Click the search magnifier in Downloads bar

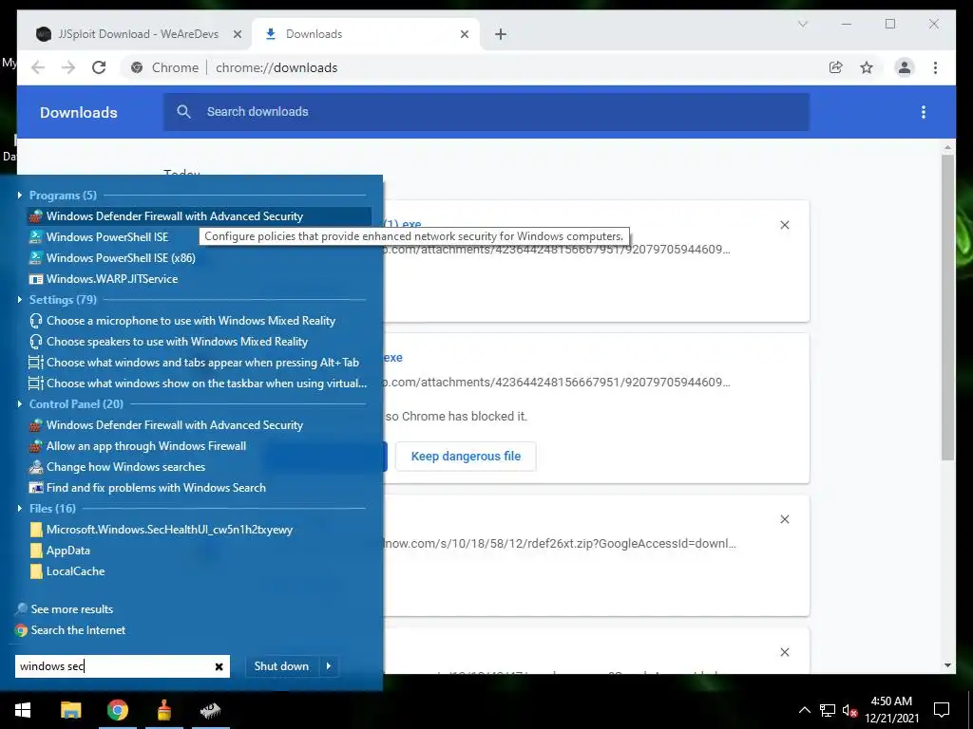pyautogui.click(x=183, y=112)
